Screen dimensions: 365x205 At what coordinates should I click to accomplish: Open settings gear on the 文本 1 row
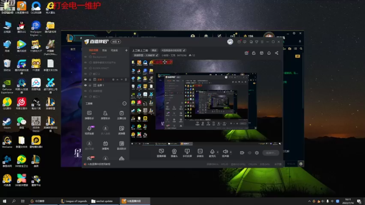(113, 79)
